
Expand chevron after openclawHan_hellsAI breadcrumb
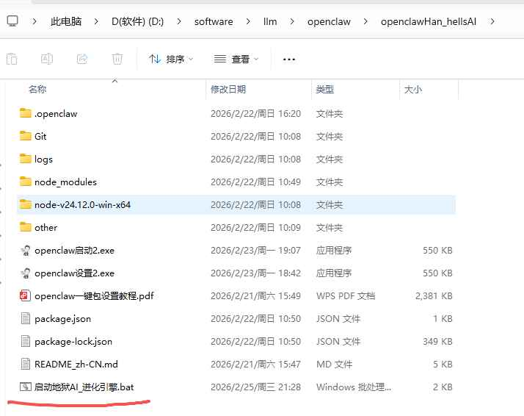[492, 21]
